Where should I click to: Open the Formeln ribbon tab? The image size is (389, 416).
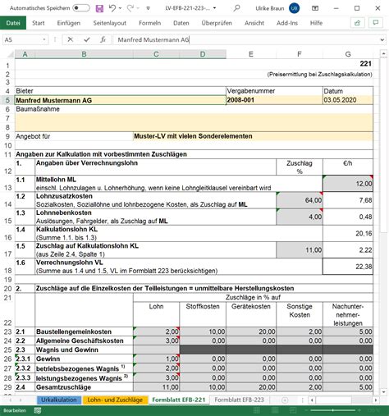coord(149,23)
